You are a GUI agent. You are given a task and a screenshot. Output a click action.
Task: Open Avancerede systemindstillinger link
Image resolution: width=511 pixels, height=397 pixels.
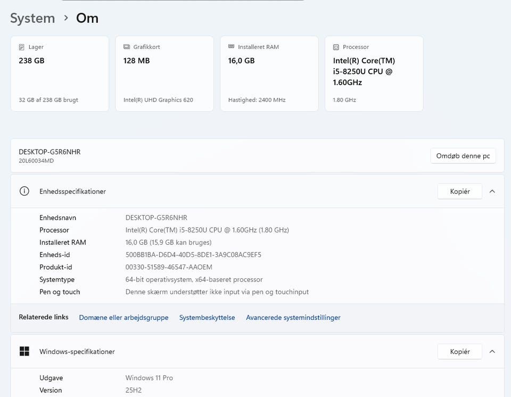click(293, 318)
